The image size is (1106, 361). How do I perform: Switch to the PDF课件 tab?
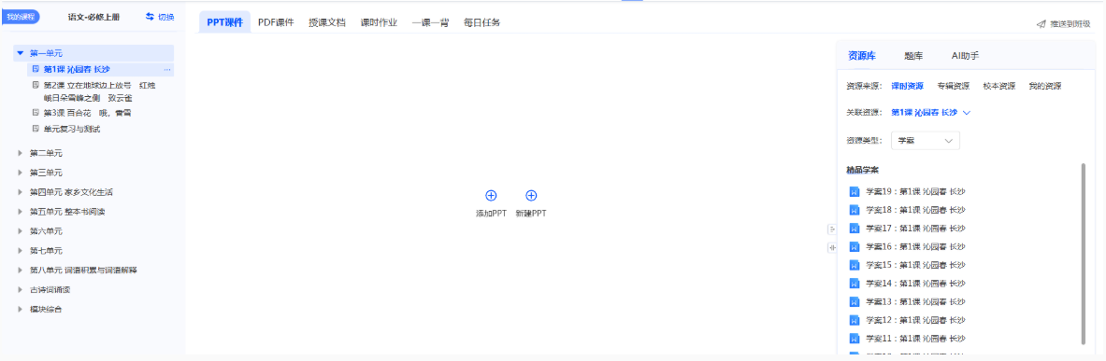276,22
